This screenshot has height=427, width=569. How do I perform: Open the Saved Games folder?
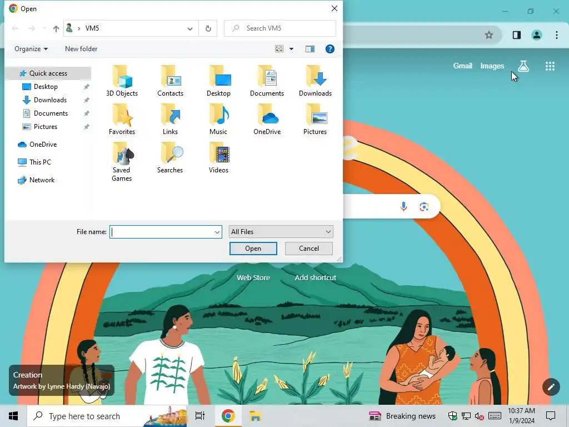(x=122, y=162)
